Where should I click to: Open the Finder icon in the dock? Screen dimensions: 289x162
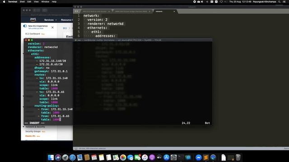coord(51,157)
